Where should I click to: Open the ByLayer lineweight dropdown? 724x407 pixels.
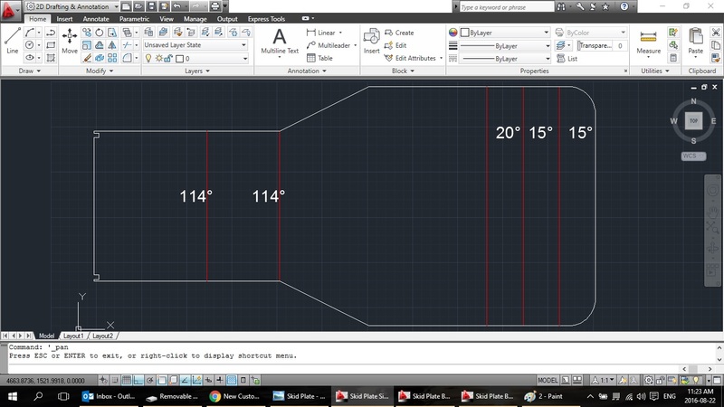coord(505,46)
